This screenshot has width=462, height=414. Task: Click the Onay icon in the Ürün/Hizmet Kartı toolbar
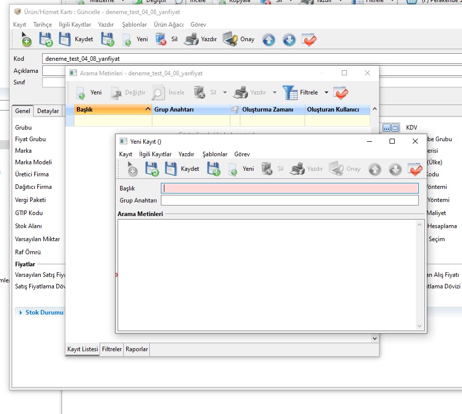[230, 39]
